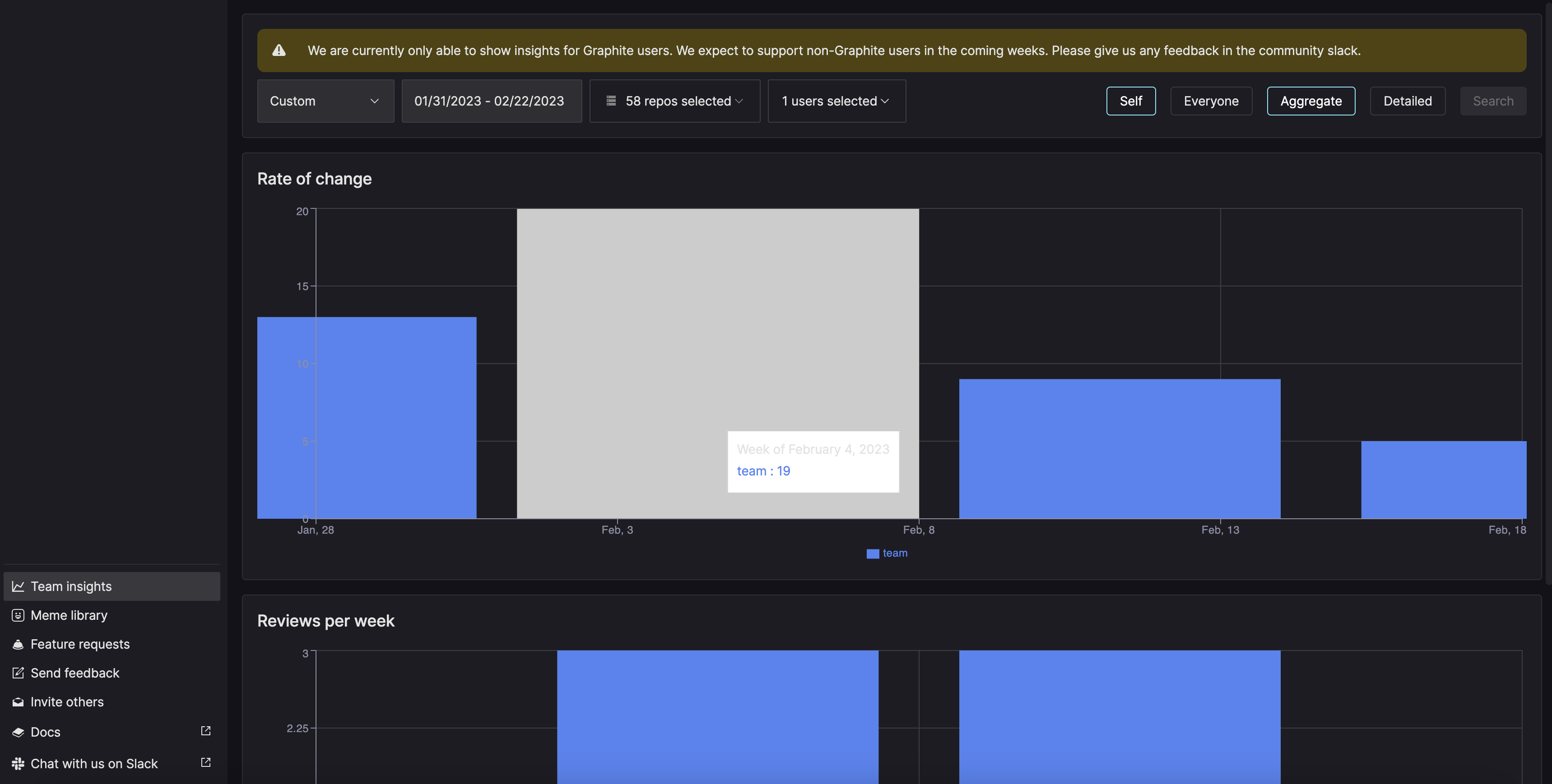Viewport: 1552px width, 784px height.
Task: Click the Feb, 3 axis label
Action: point(617,530)
